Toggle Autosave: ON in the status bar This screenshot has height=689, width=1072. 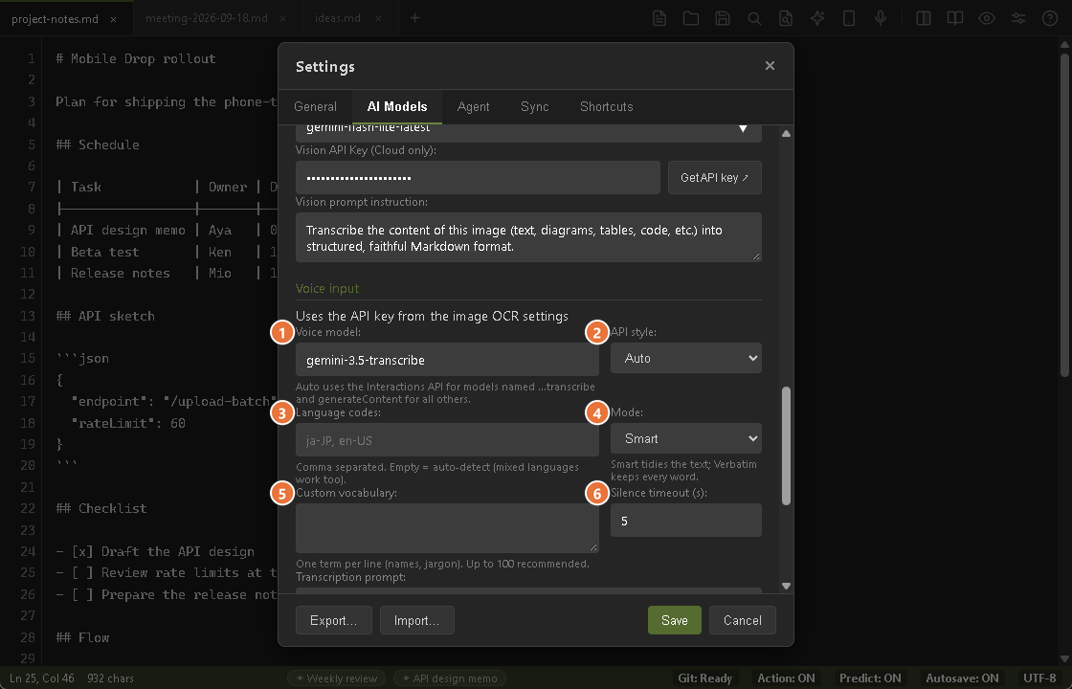(963, 678)
